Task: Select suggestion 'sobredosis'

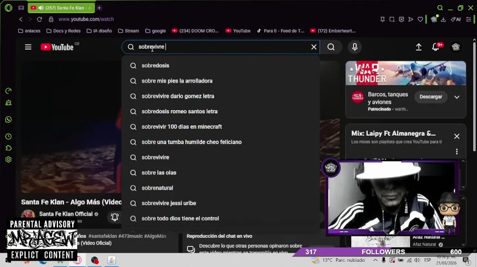Action: pos(221,66)
